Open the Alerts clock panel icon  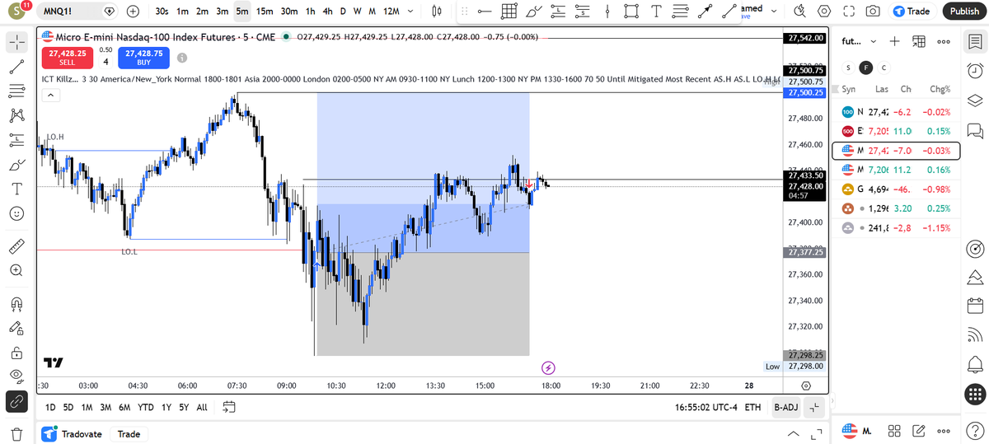point(974,71)
